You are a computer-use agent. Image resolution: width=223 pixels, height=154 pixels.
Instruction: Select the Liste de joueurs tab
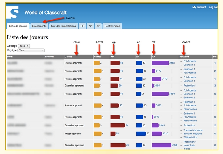[x=18, y=26]
